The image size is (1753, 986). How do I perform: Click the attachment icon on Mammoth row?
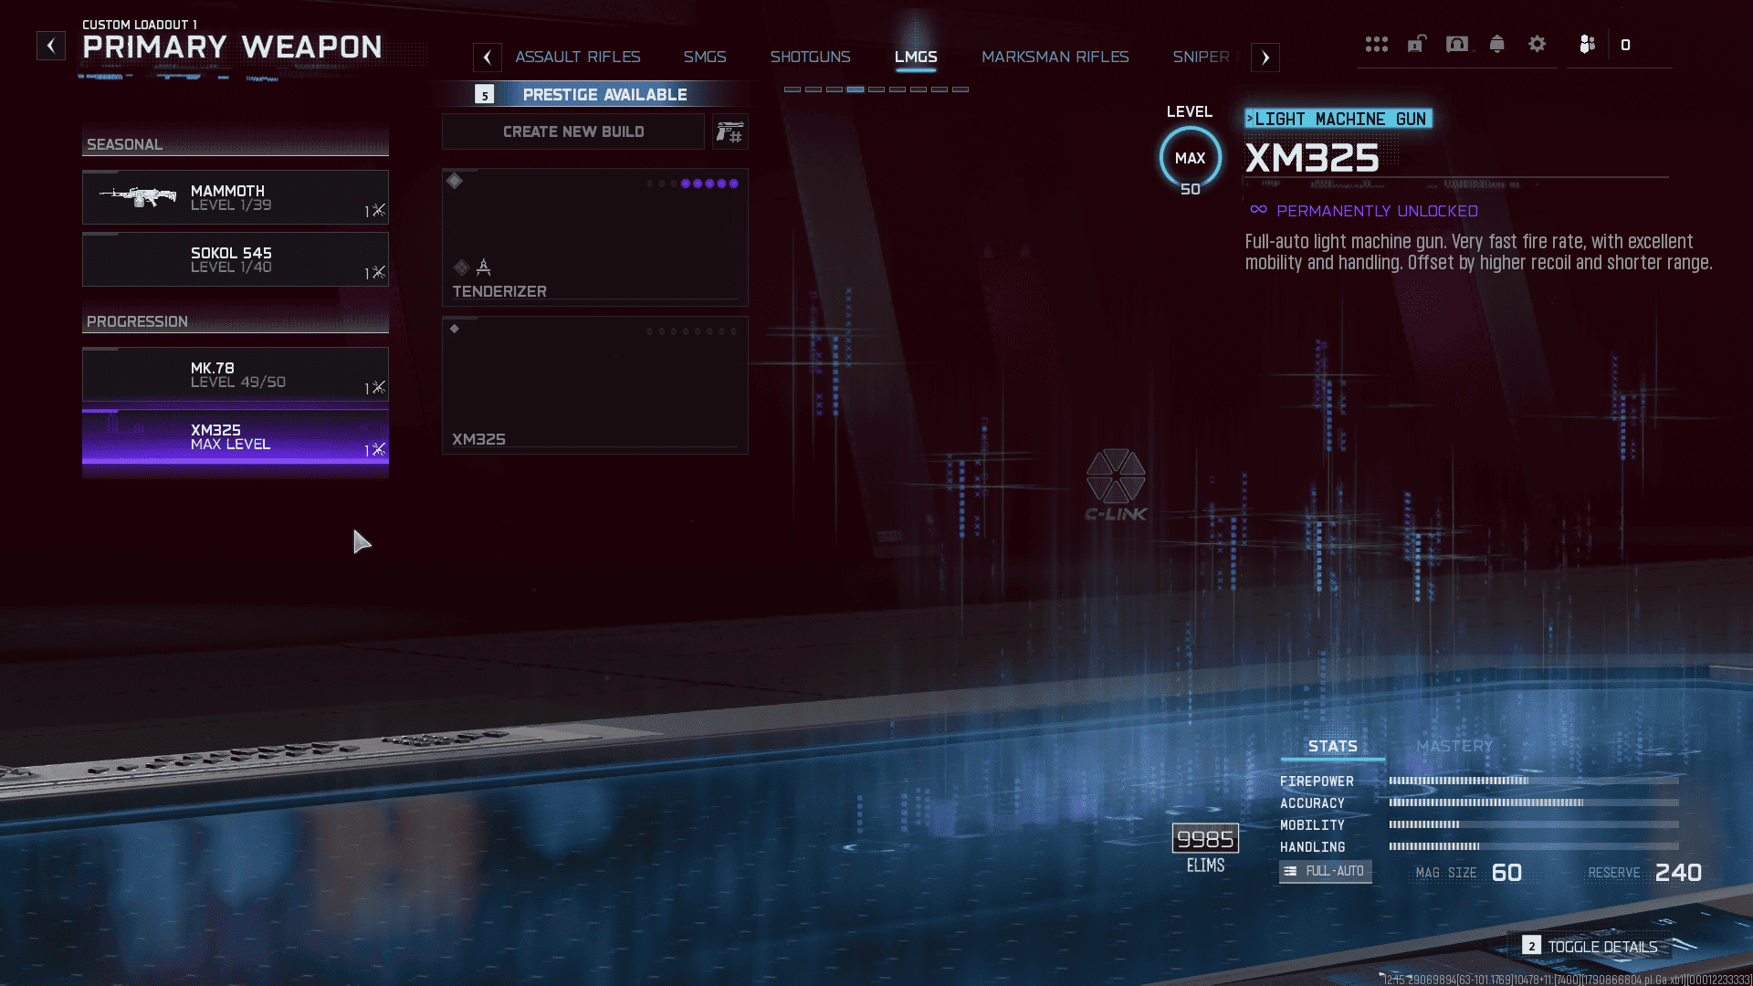tap(376, 210)
